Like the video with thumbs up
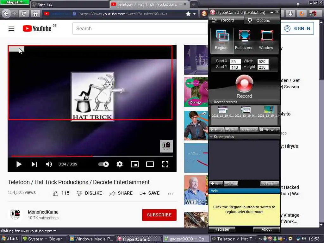 point(61,193)
